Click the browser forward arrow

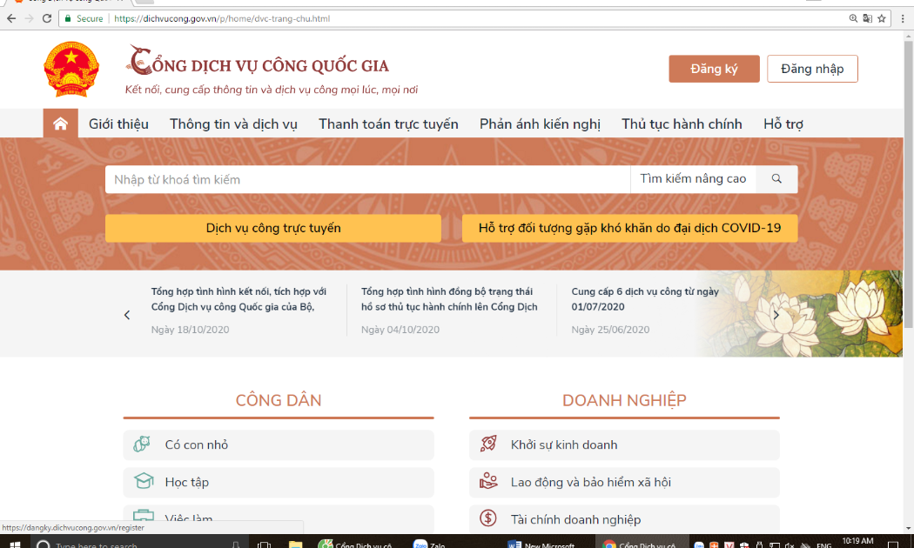point(29,18)
